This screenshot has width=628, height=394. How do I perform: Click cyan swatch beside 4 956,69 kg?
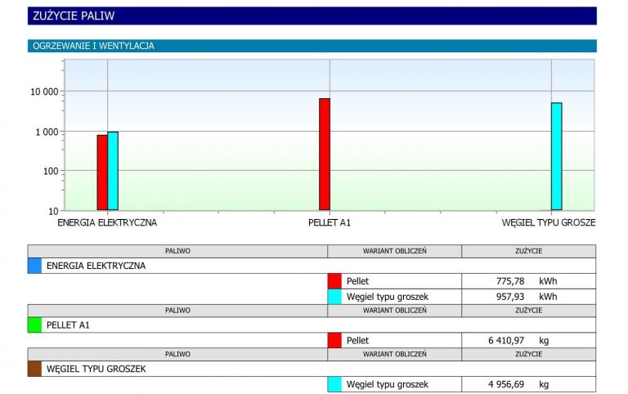[334, 384]
